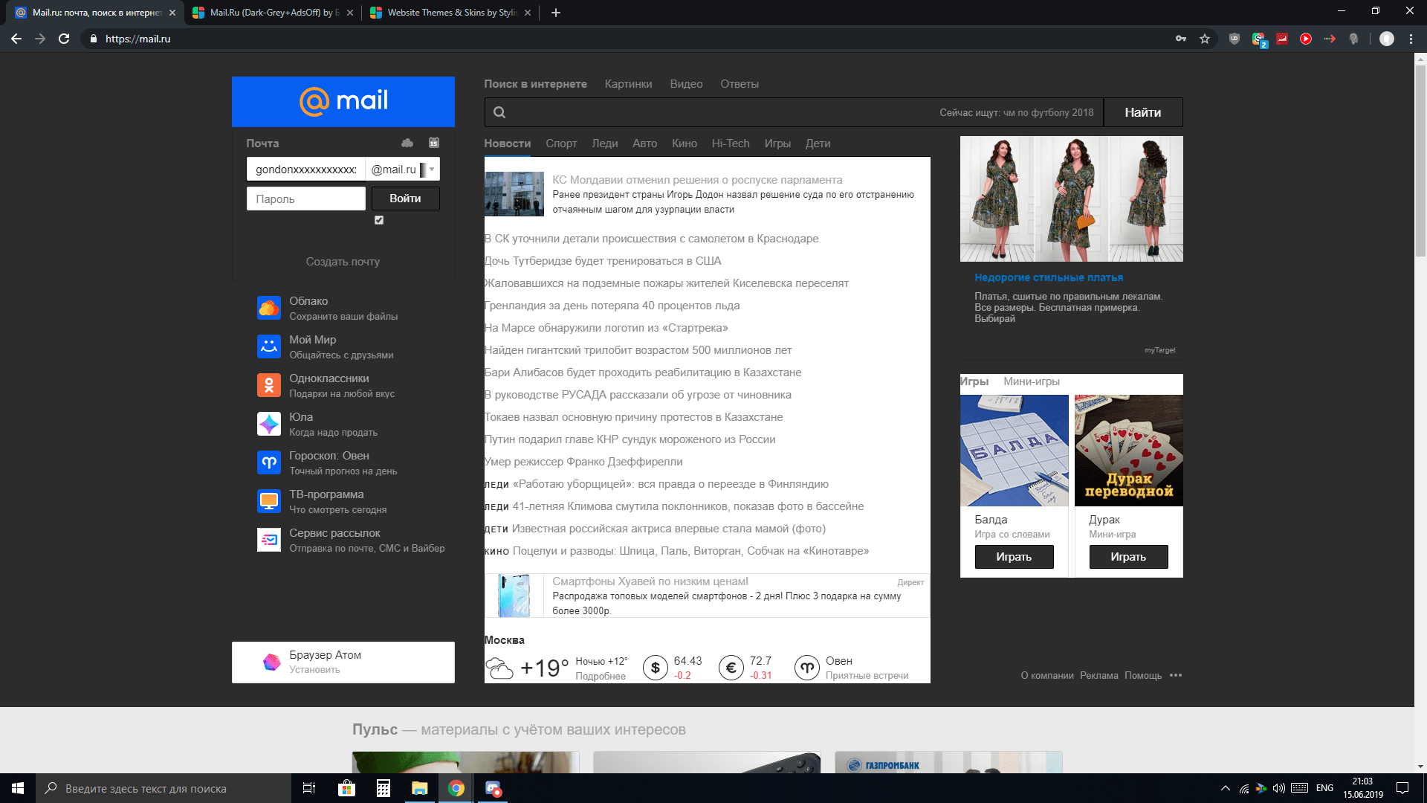This screenshot has width=1427, height=803.
Task: Click the Мой Мир service icon
Action: pos(269,346)
